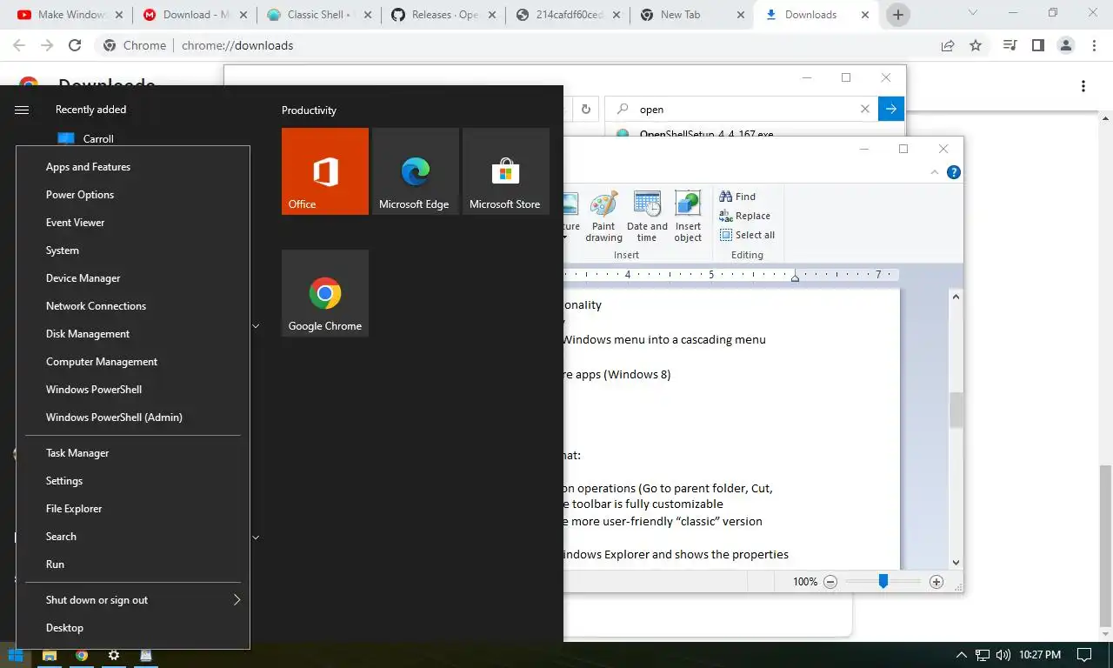Select Apps and Features
The width and height of the screenshot is (1113, 668).
132,167
